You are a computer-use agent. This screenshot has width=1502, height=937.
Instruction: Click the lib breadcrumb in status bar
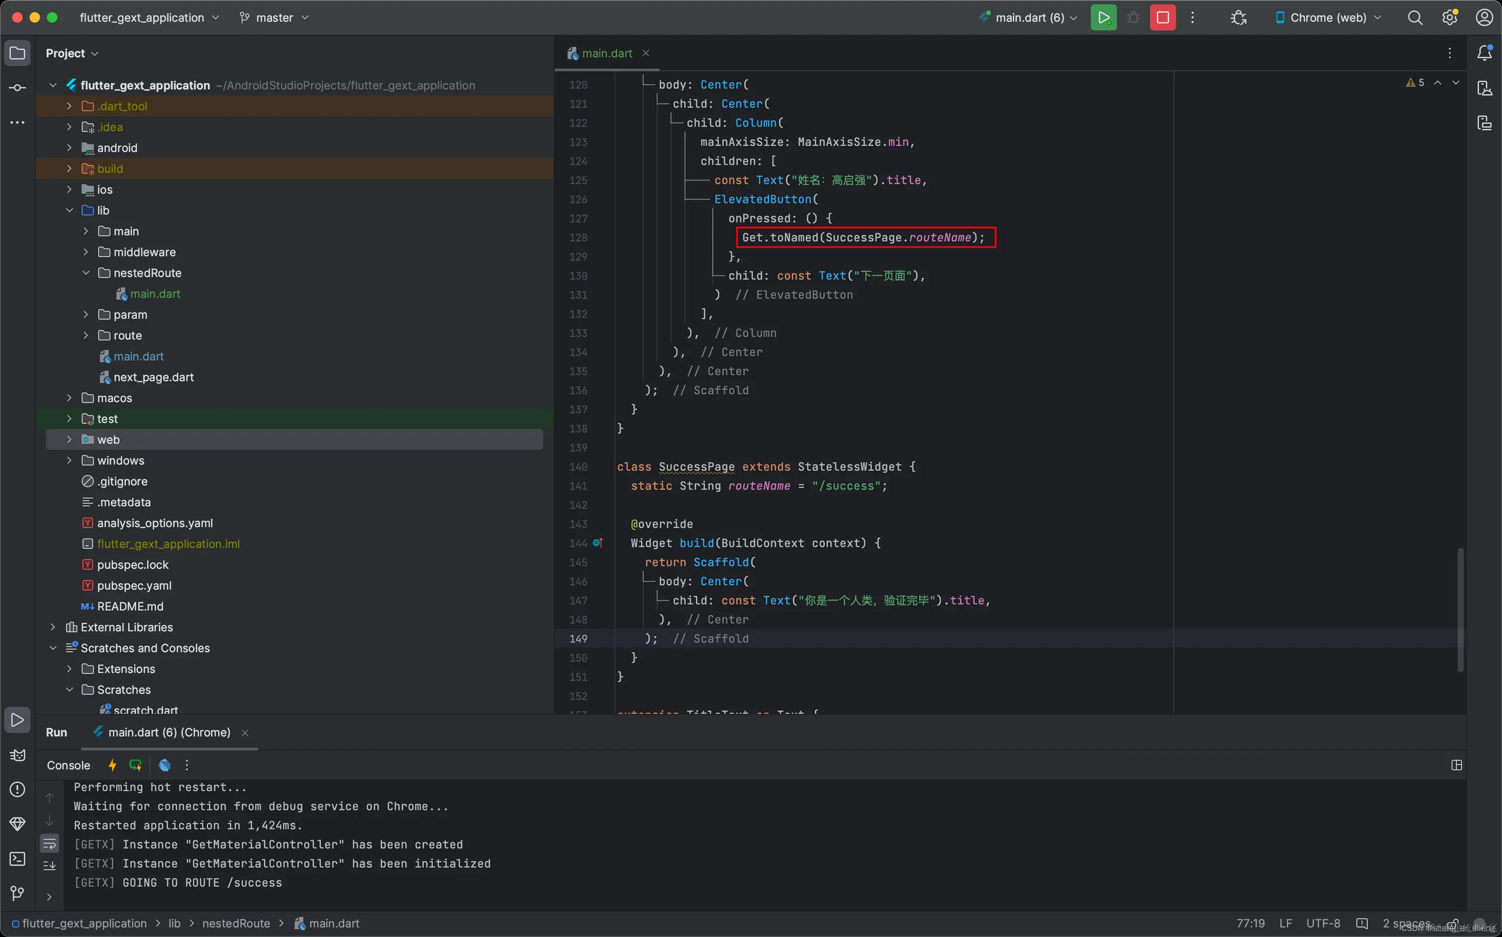click(x=174, y=924)
